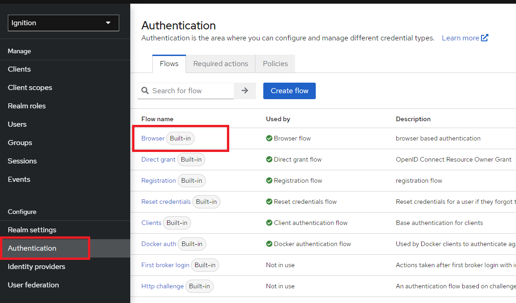Open the Browser flow link

[153, 138]
